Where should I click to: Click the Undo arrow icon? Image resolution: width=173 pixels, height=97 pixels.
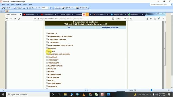(x=36, y=8)
